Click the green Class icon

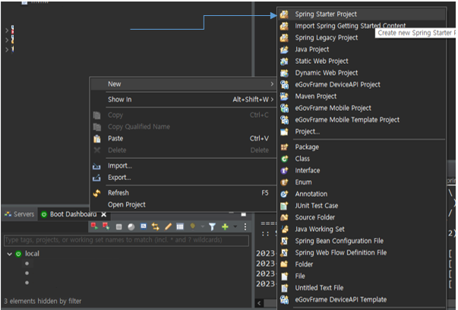tap(284, 159)
